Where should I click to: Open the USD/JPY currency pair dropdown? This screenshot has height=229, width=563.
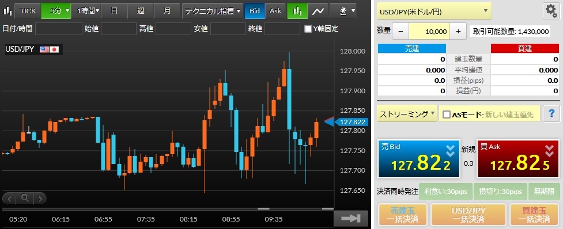(x=434, y=11)
